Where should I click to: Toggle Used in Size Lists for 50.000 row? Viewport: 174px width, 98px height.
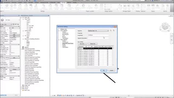[x=99, y=62]
